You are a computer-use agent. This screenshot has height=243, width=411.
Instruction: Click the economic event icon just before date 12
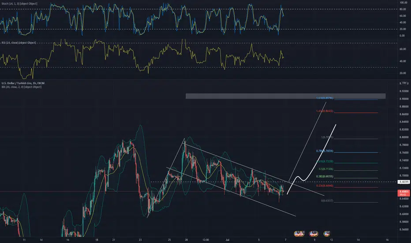327,233
